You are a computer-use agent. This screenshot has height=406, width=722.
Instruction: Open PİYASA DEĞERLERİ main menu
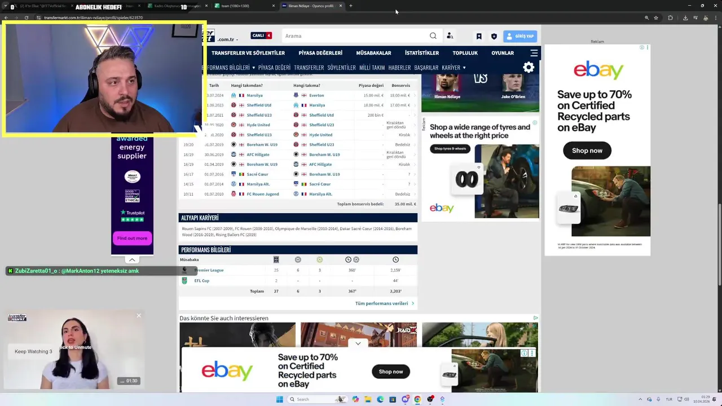click(320, 53)
